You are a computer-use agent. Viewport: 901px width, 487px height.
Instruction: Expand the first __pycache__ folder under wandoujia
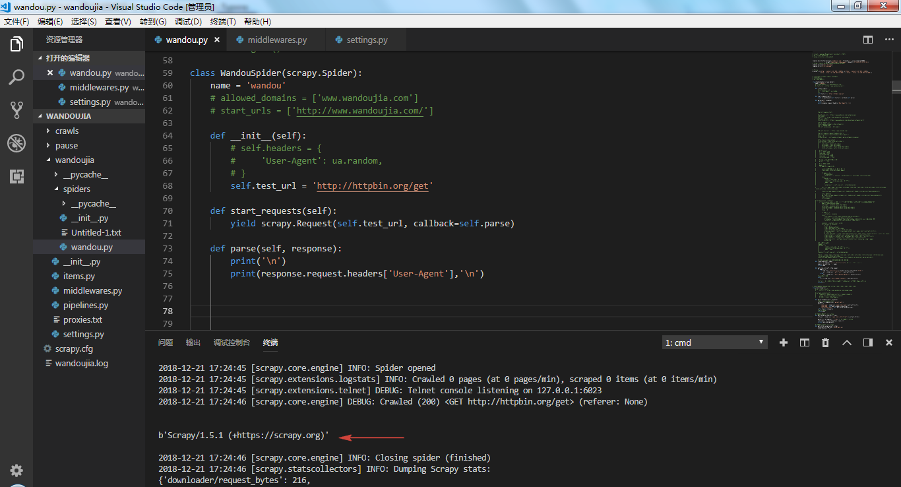click(89, 174)
